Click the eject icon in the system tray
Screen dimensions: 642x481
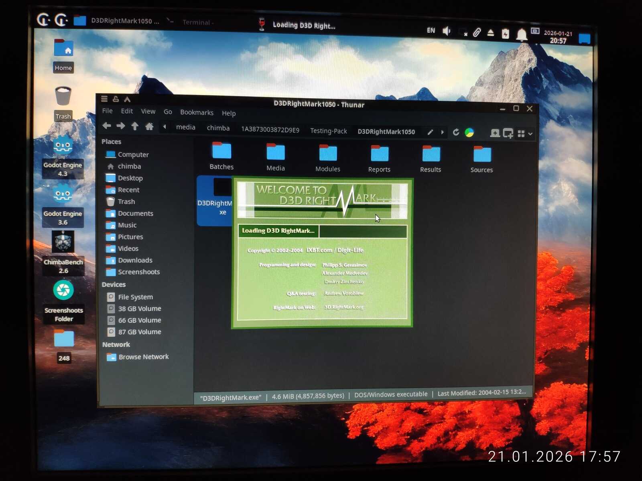[x=491, y=33]
